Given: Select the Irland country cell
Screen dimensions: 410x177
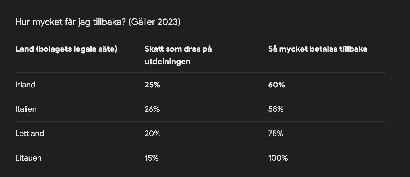Looking at the screenshot, I should (x=25, y=85).
